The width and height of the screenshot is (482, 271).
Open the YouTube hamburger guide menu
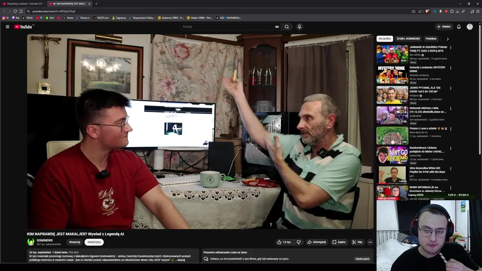(x=7, y=27)
